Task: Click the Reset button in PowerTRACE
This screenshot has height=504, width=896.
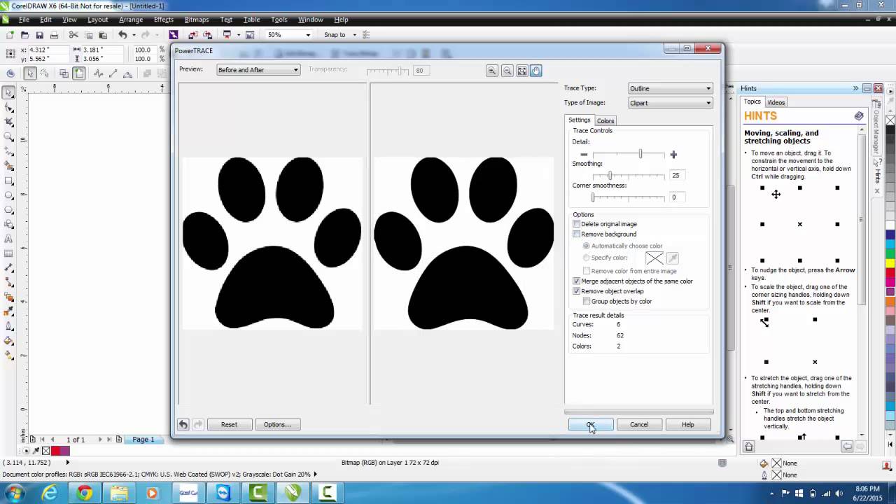Action: pyautogui.click(x=229, y=424)
